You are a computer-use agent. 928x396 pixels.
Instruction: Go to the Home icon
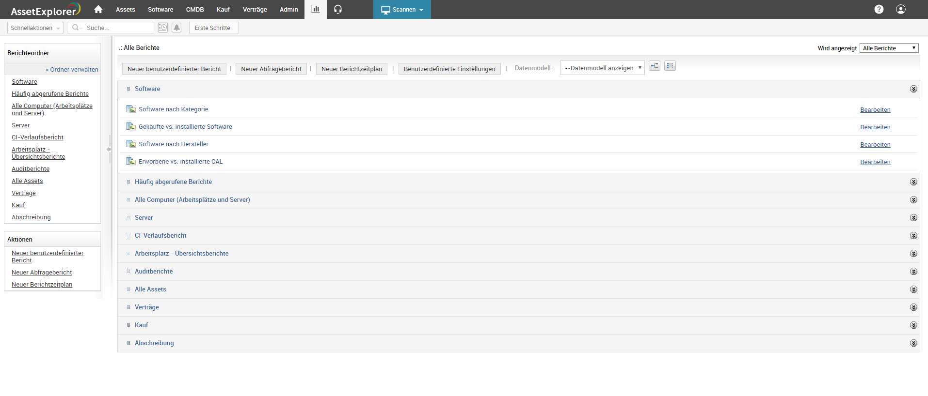tap(98, 9)
